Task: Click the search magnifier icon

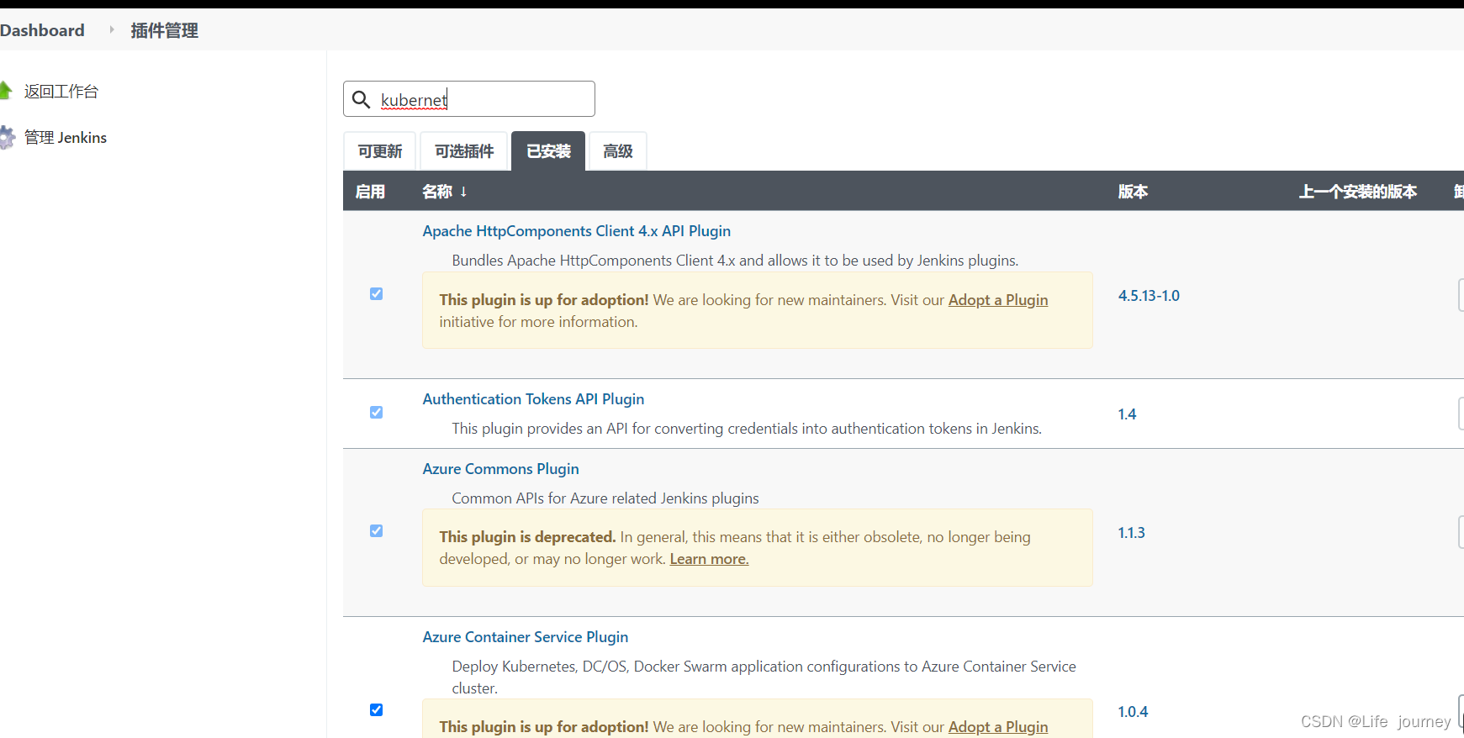Action: (x=361, y=99)
